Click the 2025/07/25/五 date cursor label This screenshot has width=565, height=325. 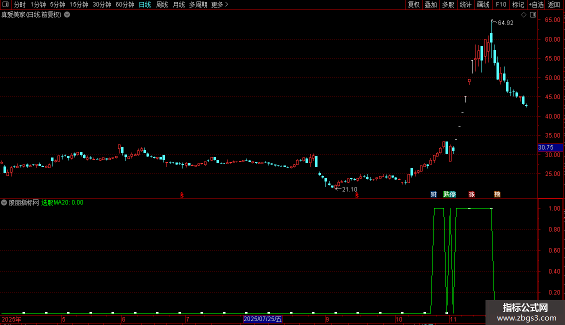[262, 319]
